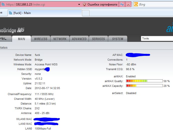The height and width of the screenshot is (130, 173).
Task: Click the "100Mbps-Full" LAN0 status
Action: click(x=43, y=129)
